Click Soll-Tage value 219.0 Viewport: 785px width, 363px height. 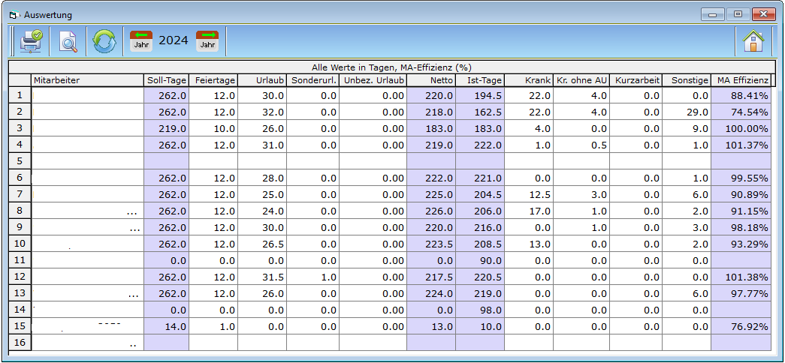(x=166, y=128)
